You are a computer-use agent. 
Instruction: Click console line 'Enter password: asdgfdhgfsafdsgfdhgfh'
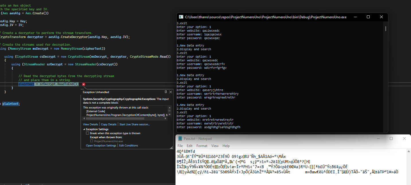[x=209, y=127]
